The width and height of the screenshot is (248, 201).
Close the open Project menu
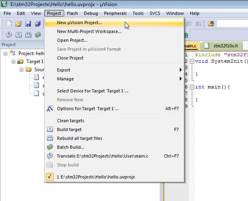pos(54,13)
